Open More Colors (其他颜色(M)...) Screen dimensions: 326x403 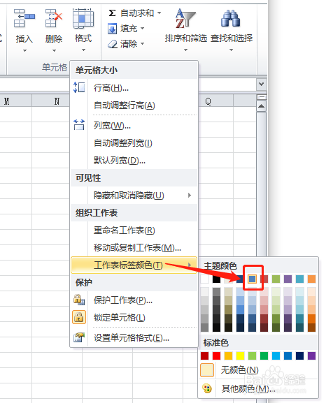point(258,388)
